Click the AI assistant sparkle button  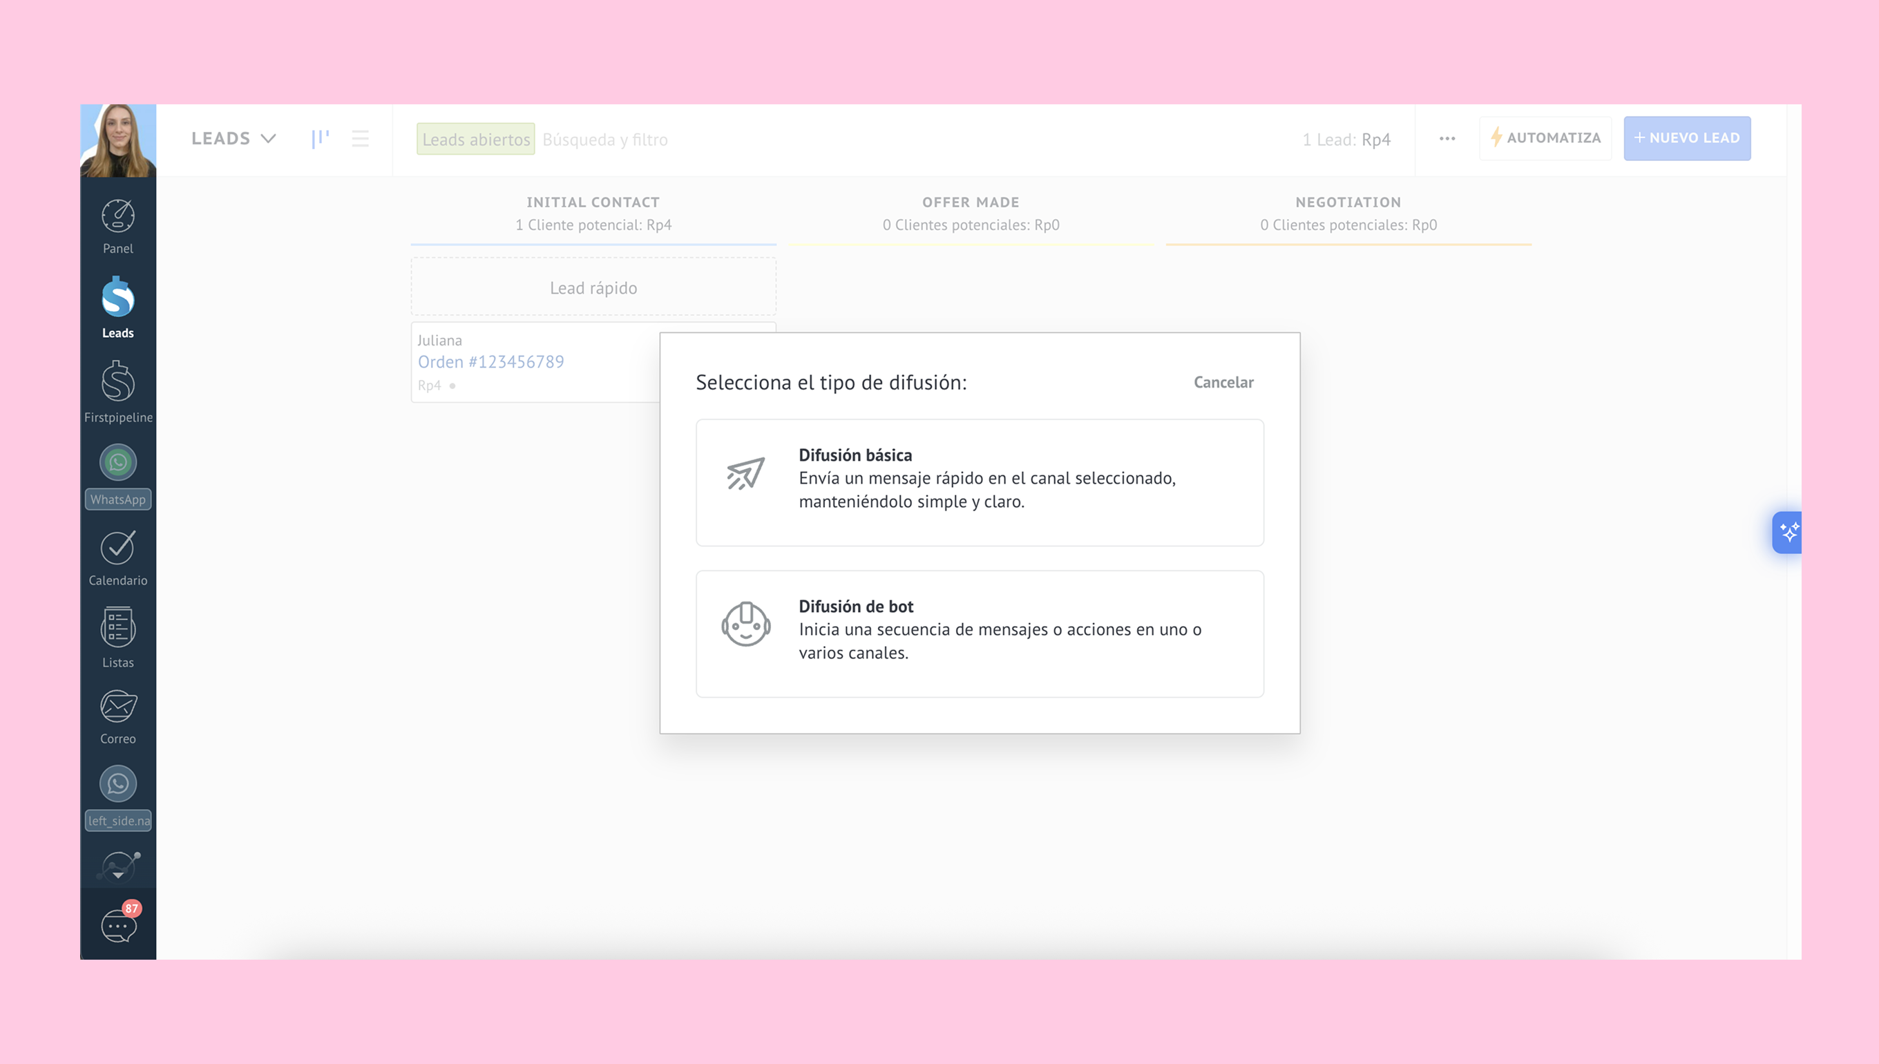(x=1789, y=532)
